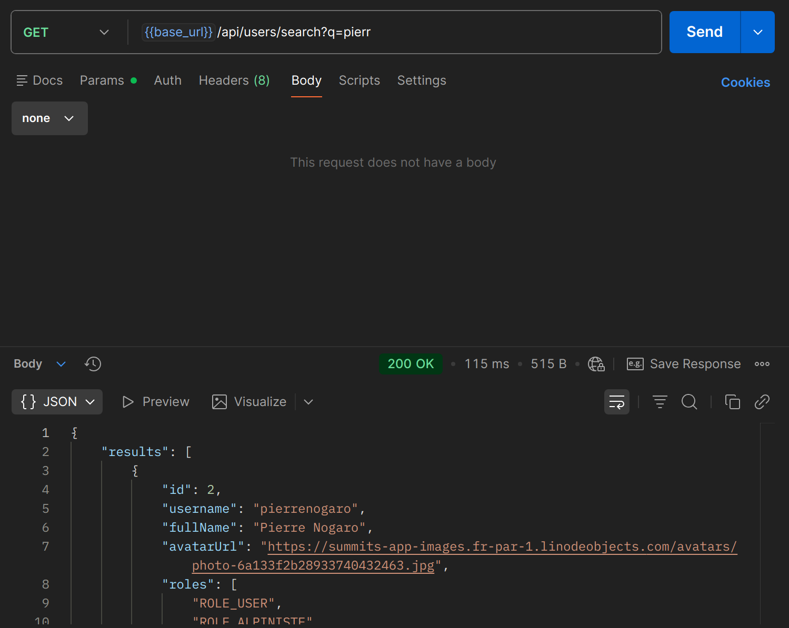Open the Scripts tab
The width and height of the screenshot is (789, 628).
(359, 80)
